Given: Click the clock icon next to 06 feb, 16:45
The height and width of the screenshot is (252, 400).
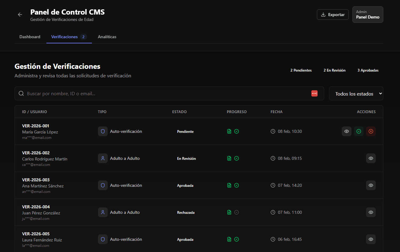Looking at the screenshot, I should point(273,239).
